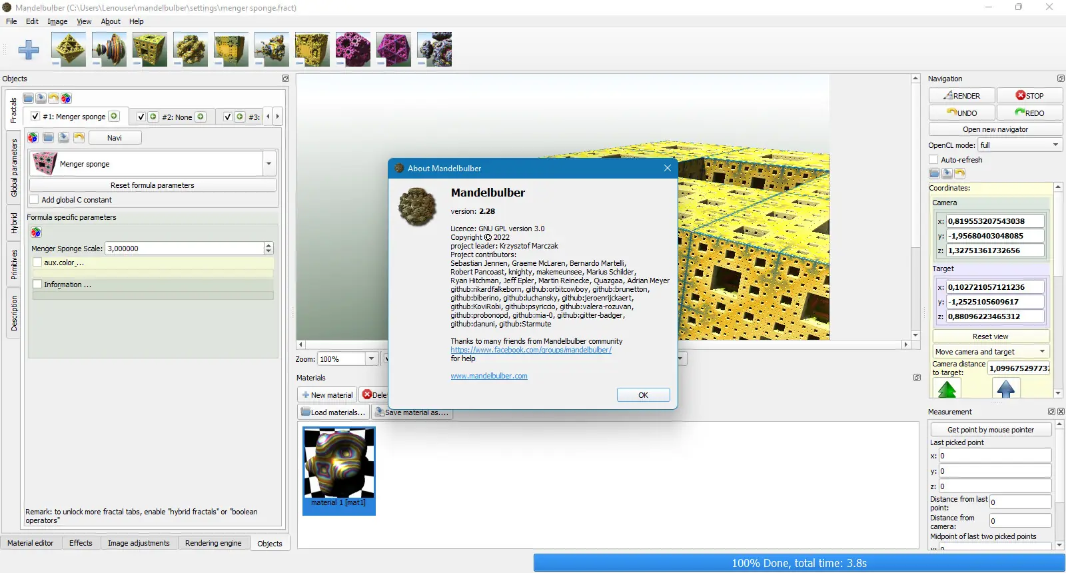1066x573 pixels.
Task: Select the material 1 [mat1] preview
Action: coord(339,471)
